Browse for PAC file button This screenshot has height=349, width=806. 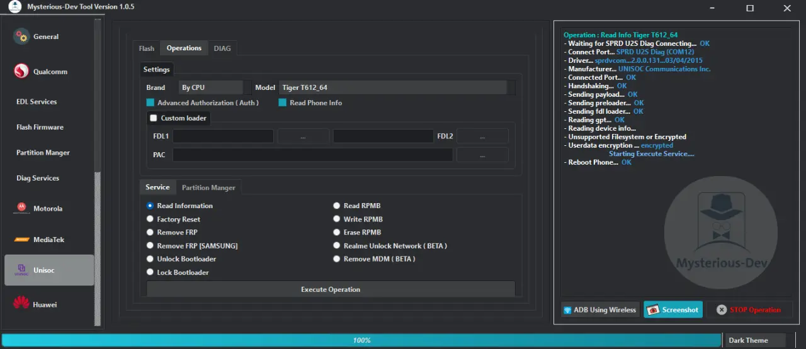482,155
